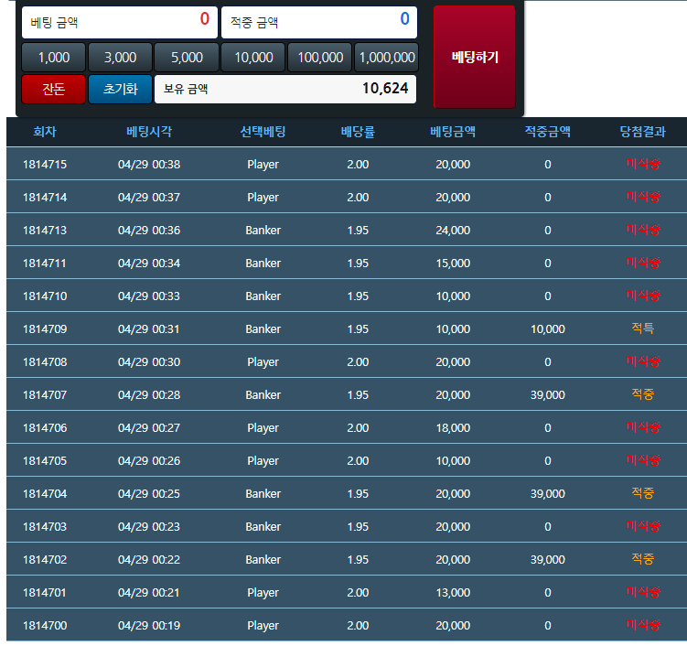Add 10,000 to the bet amount
Viewport: 687px width, 646px height.
coord(253,58)
